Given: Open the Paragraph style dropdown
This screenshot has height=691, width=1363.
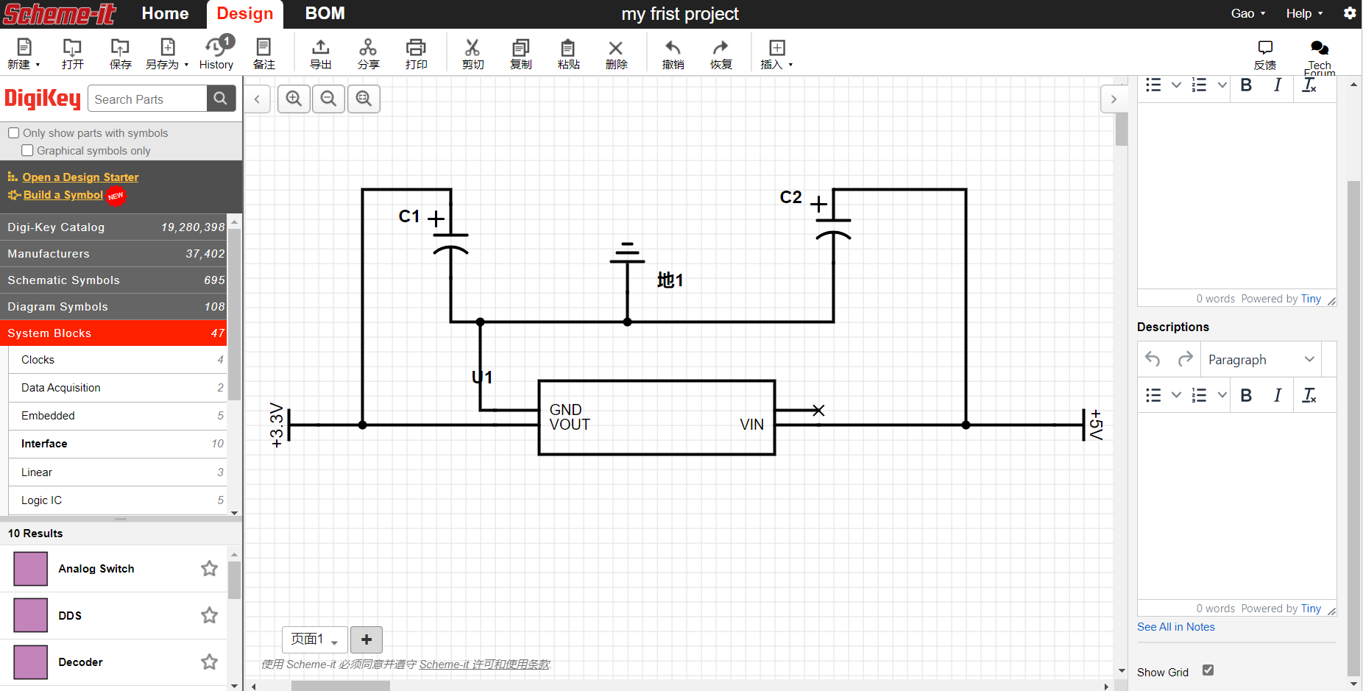Looking at the screenshot, I should (1261, 360).
